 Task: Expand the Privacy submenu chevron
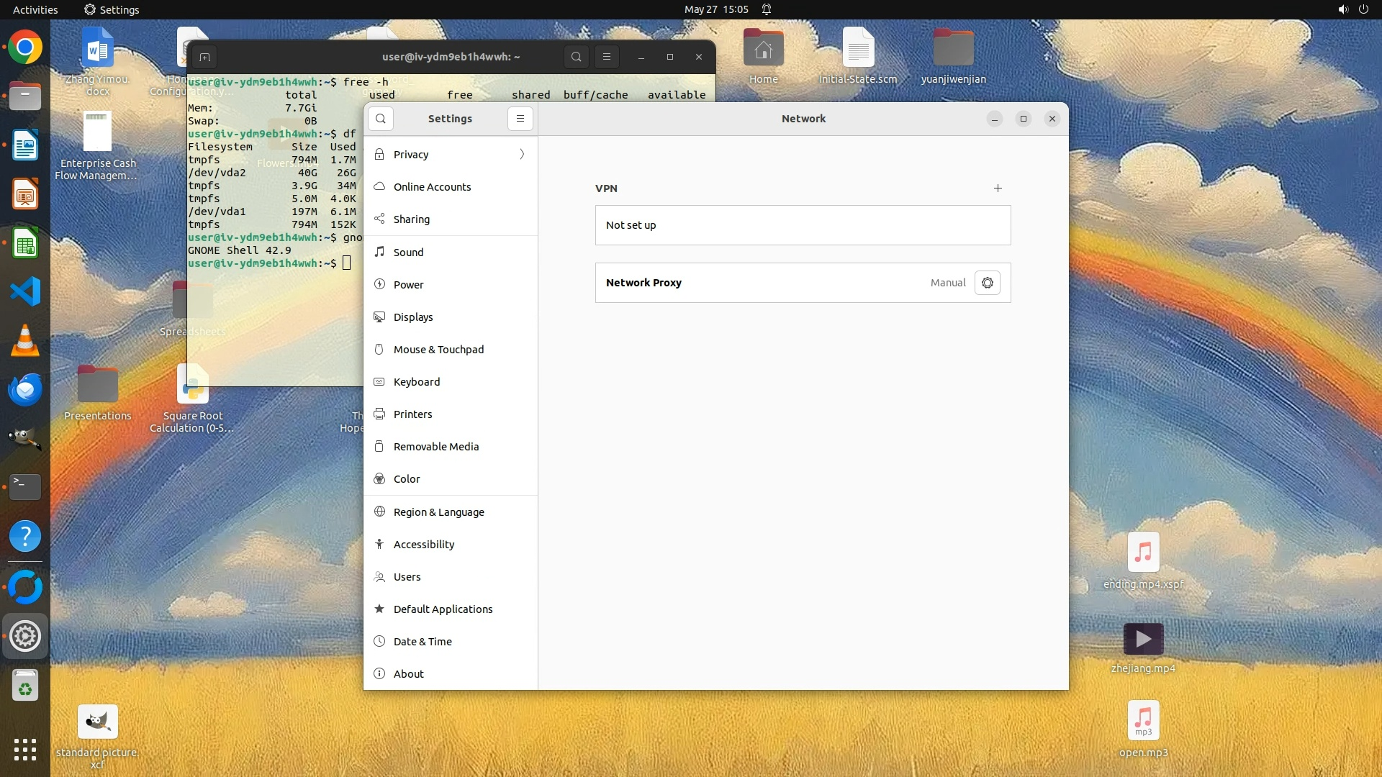pyautogui.click(x=522, y=155)
